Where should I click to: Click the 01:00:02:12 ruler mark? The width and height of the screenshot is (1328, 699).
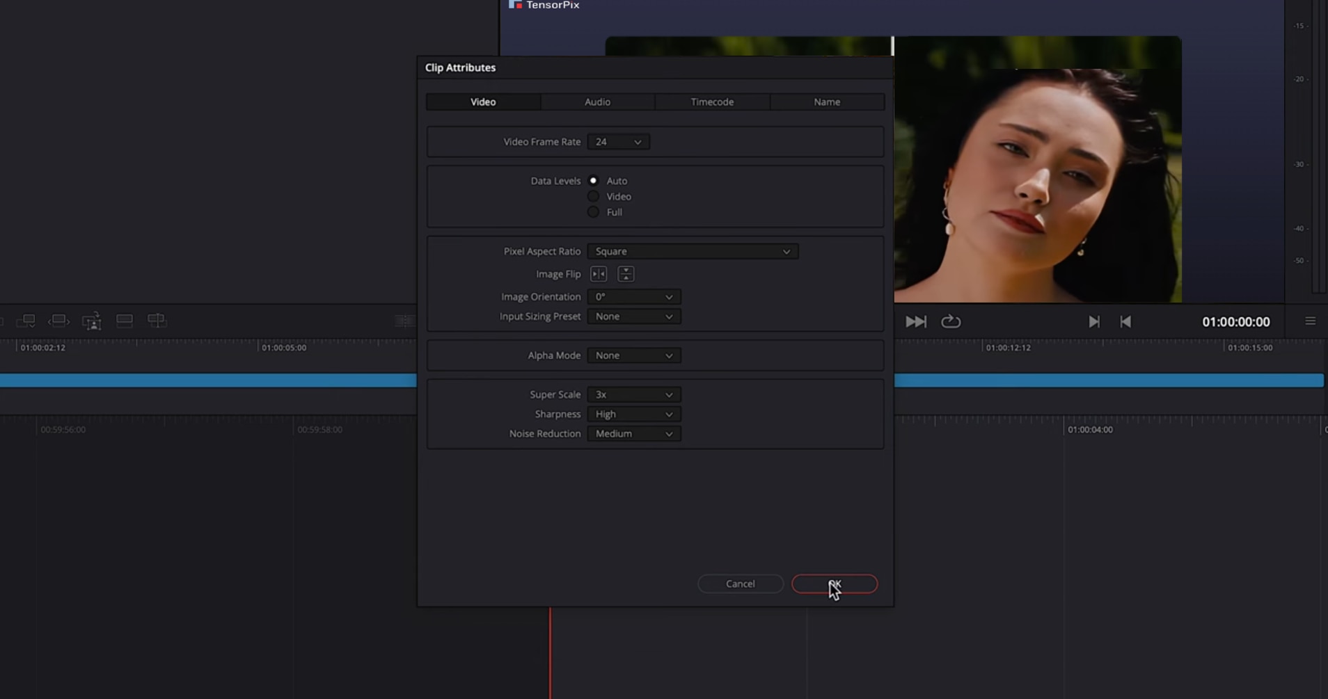coord(43,348)
